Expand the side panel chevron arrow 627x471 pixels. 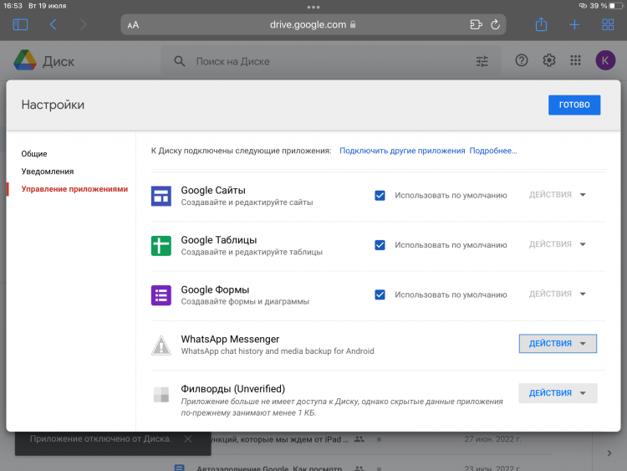point(609,453)
